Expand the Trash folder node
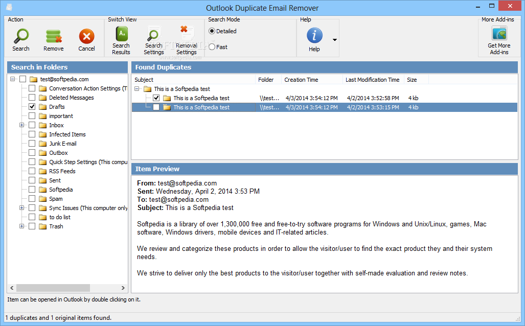This screenshot has height=326, width=525. tap(22, 226)
